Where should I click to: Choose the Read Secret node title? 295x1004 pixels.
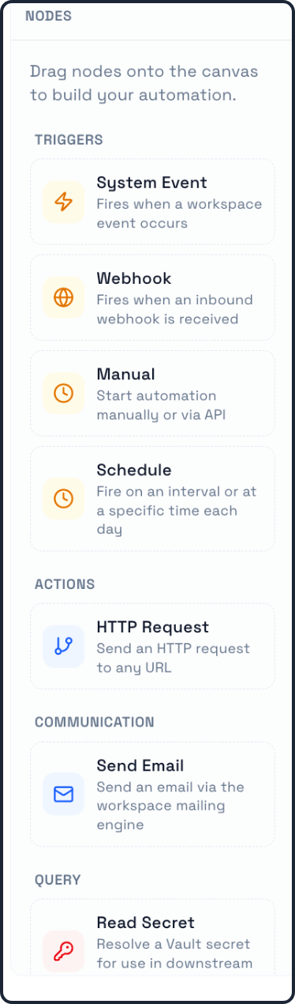tap(145, 923)
